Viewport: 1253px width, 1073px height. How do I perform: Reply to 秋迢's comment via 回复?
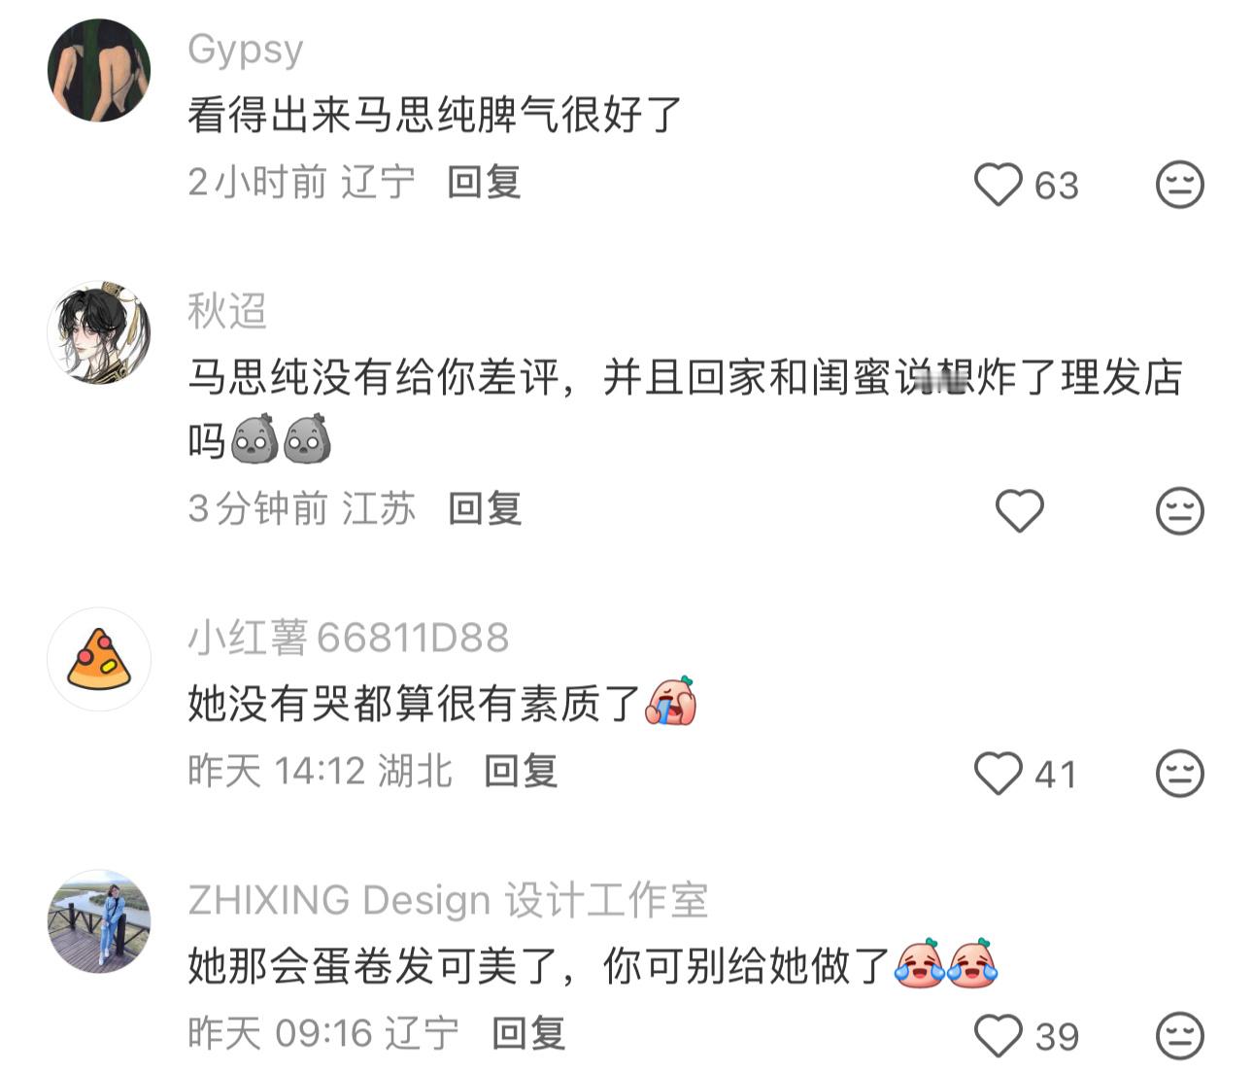coord(485,508)
